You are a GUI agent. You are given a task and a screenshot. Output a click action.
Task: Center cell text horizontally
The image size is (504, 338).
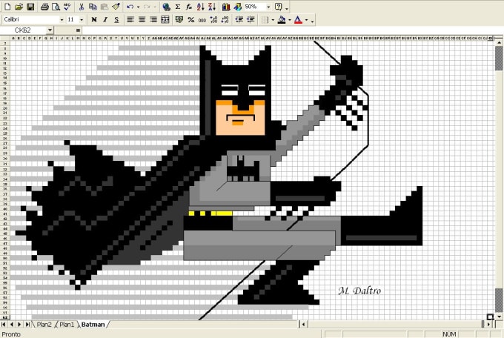(142, 19)
